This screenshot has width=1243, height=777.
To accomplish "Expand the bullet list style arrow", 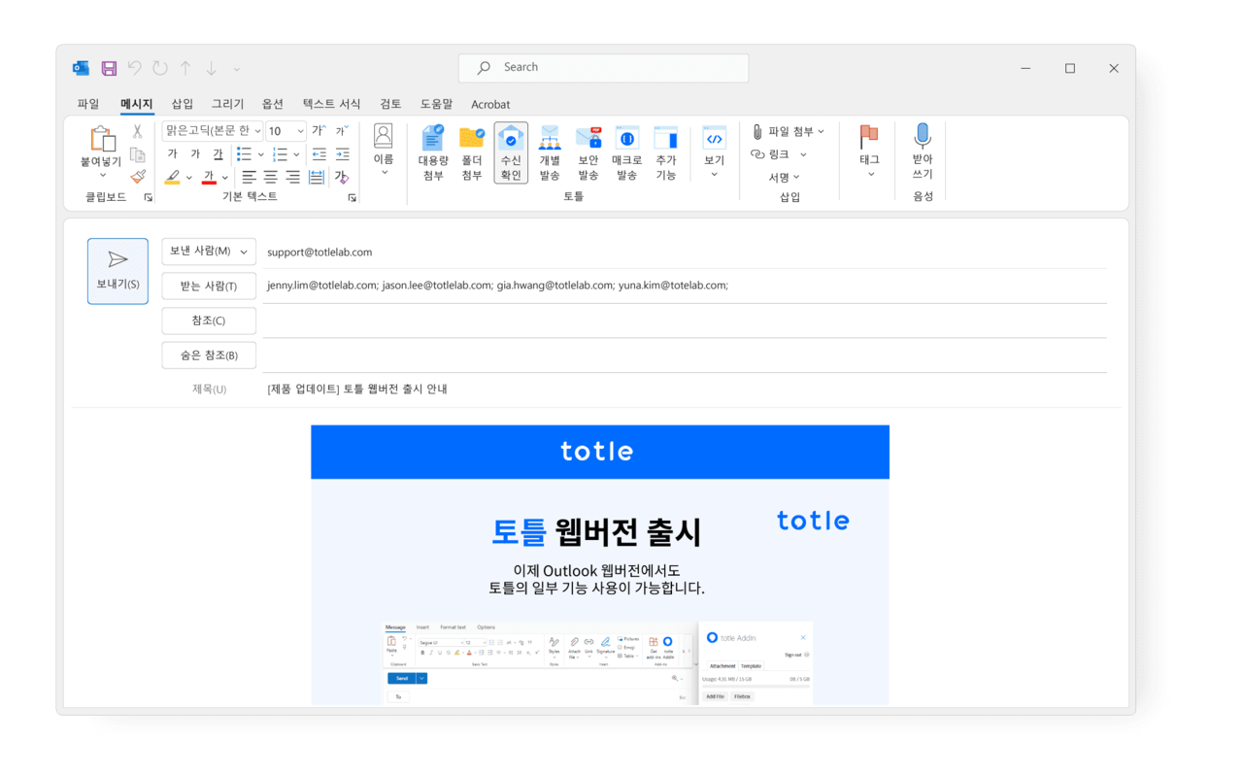I will tap(260, 153).
